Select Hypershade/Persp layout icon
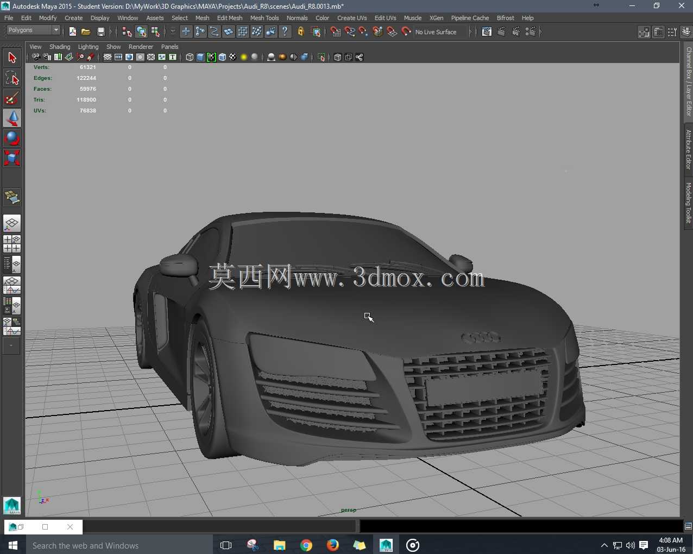 [x=12, y=306]
